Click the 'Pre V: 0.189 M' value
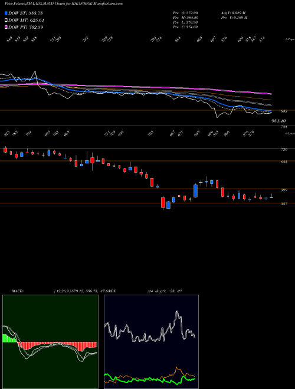Image resolution: width=295 pixels, height=389 pixels. (x=234, y=18)
